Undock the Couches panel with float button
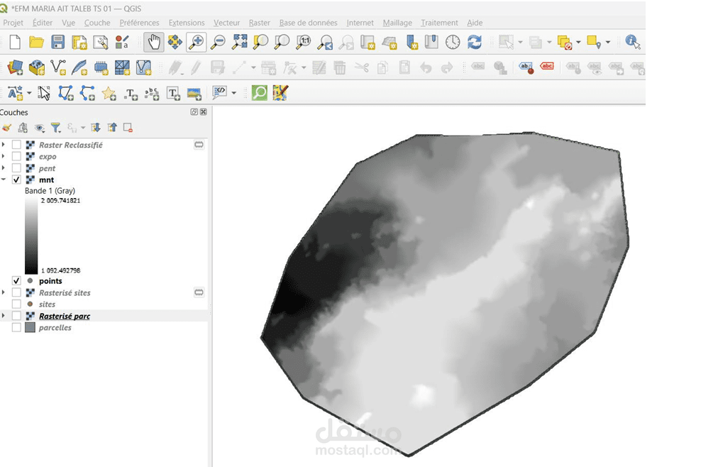Screen dimensions: 718x467 (x=194, y=111)
